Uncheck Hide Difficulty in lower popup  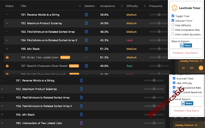point(174,83)
